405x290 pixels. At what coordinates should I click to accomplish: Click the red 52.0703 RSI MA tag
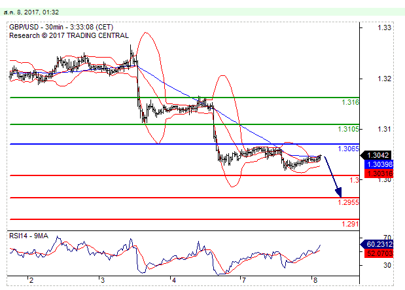click(x=379, y=253)
